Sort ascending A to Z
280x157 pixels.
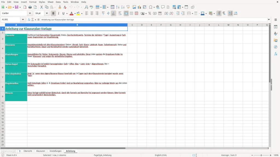coord(118,7)
